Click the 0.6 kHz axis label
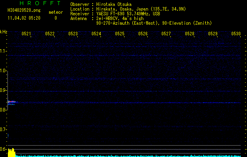 3,149
